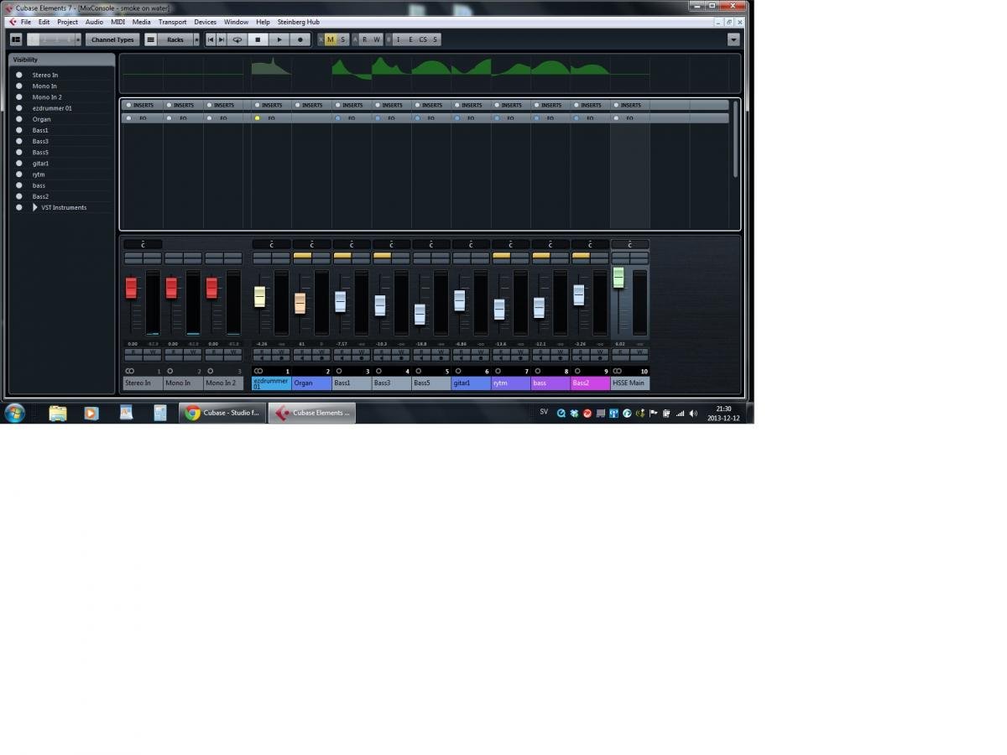Viewport: 1007px width, 755px height.
Task: Jump to next marker in transport
Action: pos(222,39)
